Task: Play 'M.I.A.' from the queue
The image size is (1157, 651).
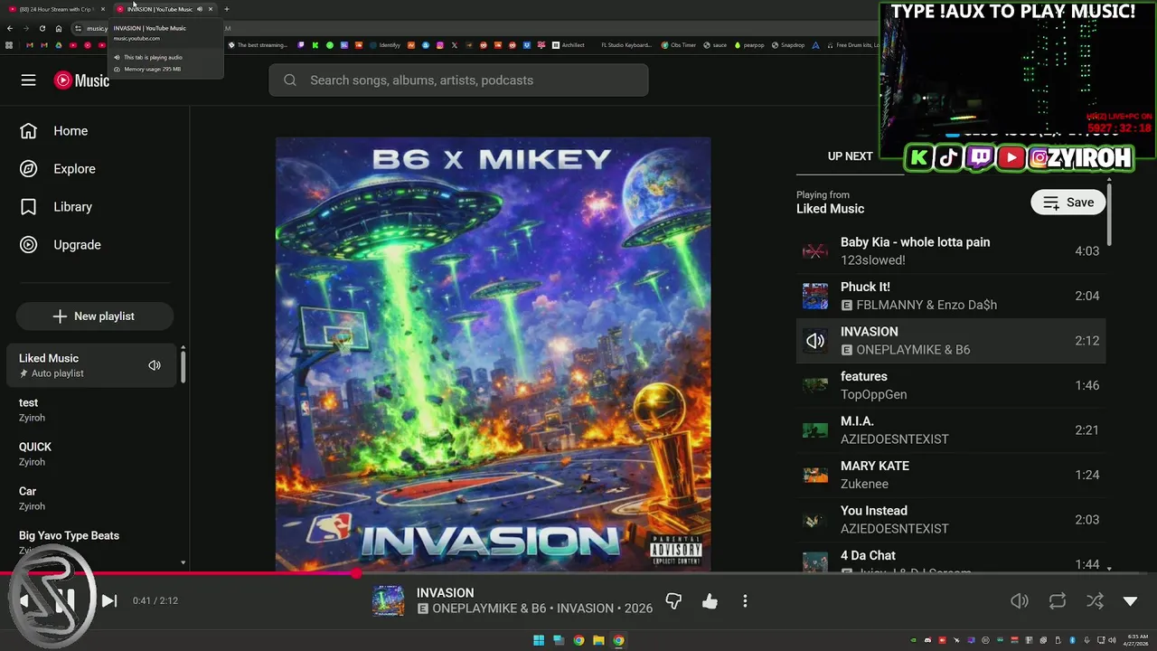Action: (950, 430)
